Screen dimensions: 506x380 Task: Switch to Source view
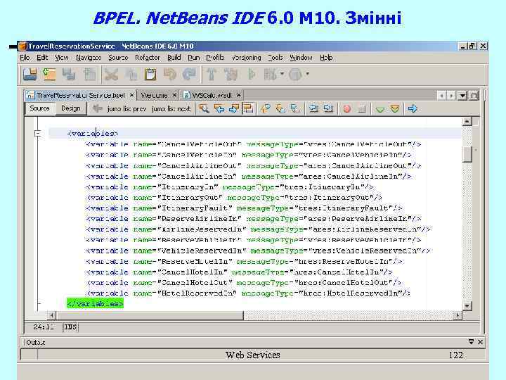pyautogui.click(x=39, y=108)
